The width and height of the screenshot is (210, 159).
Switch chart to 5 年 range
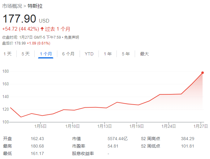[126, 54]
